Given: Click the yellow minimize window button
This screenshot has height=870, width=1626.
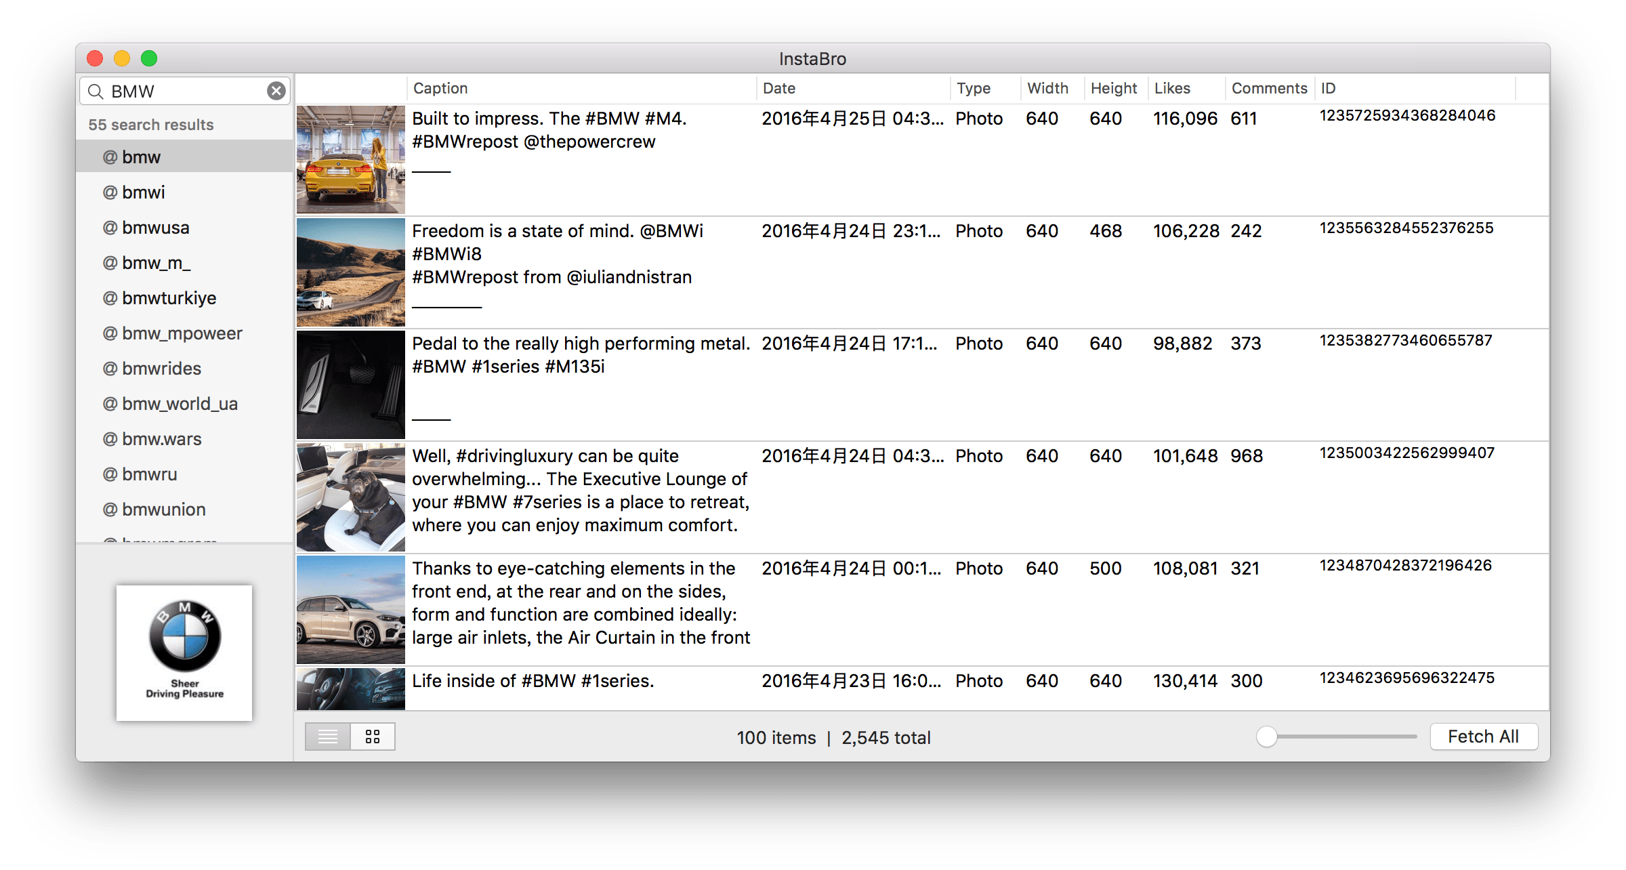Looking at the screenshot, I should point(122,59).
